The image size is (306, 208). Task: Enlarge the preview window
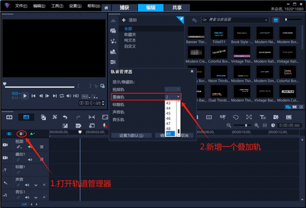point(103,86)
